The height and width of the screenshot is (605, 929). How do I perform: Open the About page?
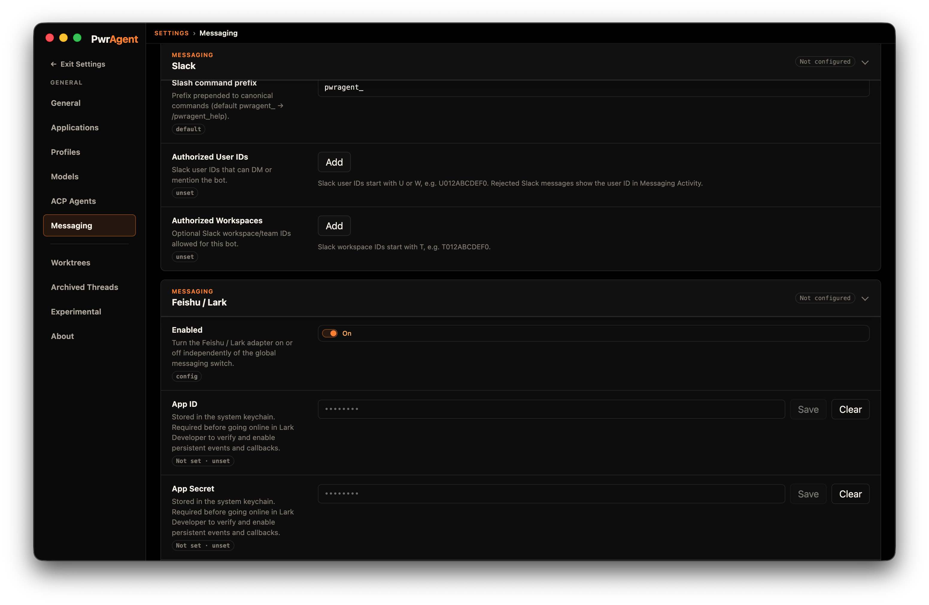coord(89,336)
